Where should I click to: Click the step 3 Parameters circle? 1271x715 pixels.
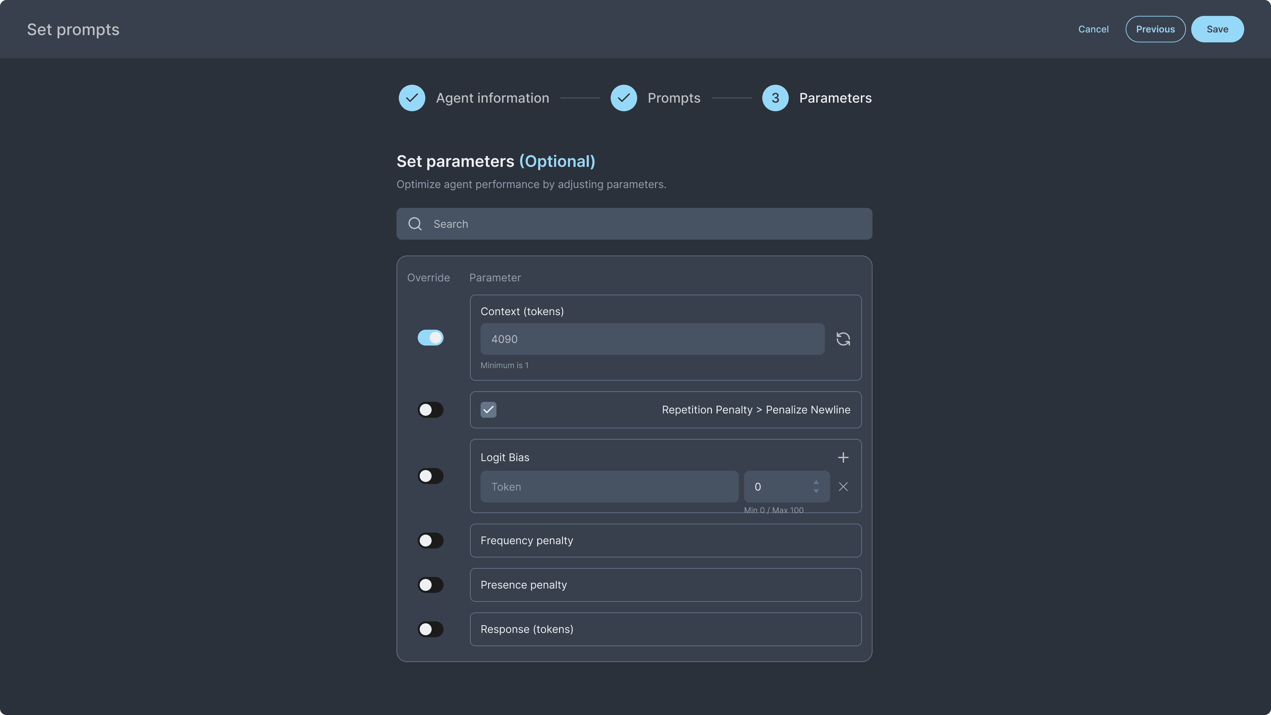775,98
